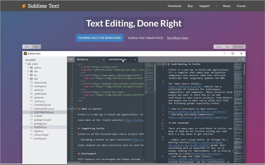Viewport: 265px width, 165px height.
Task: Switch the screenshot theme to Dark
Action: point(27,47)
